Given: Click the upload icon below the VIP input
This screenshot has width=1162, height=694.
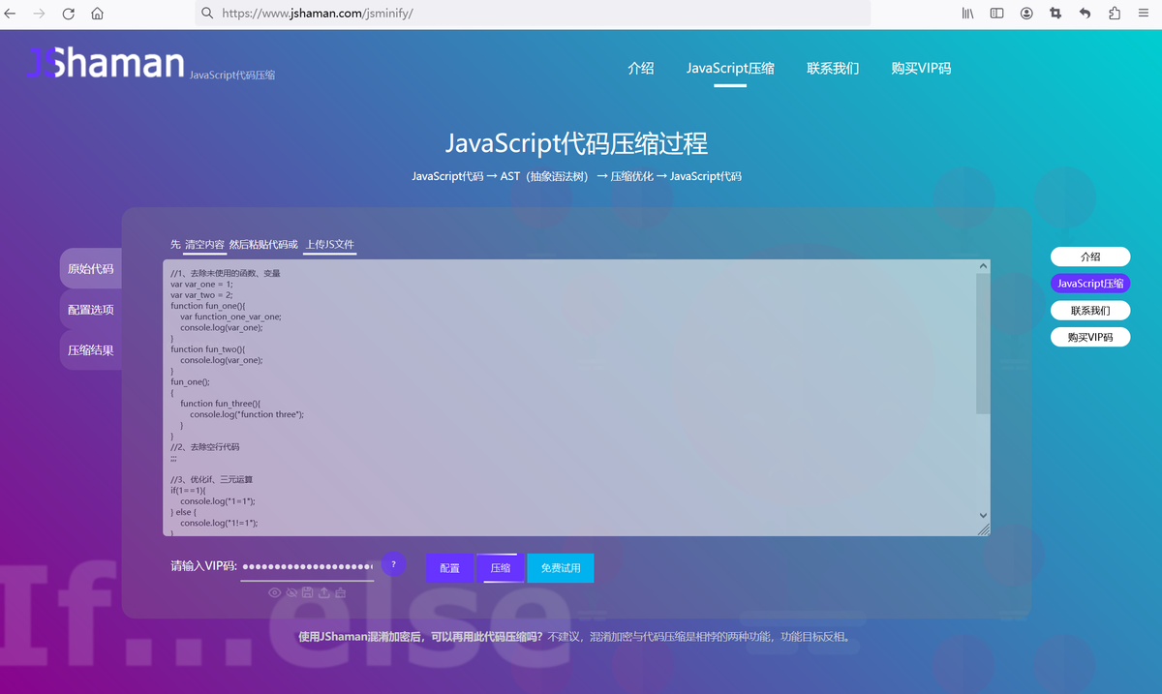Looking at the screenshot, I should (324, 592).
